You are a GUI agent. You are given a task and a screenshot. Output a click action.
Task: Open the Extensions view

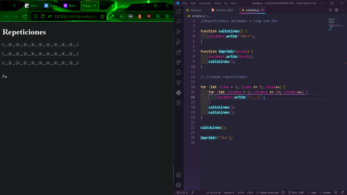click(x=179, y=52)
